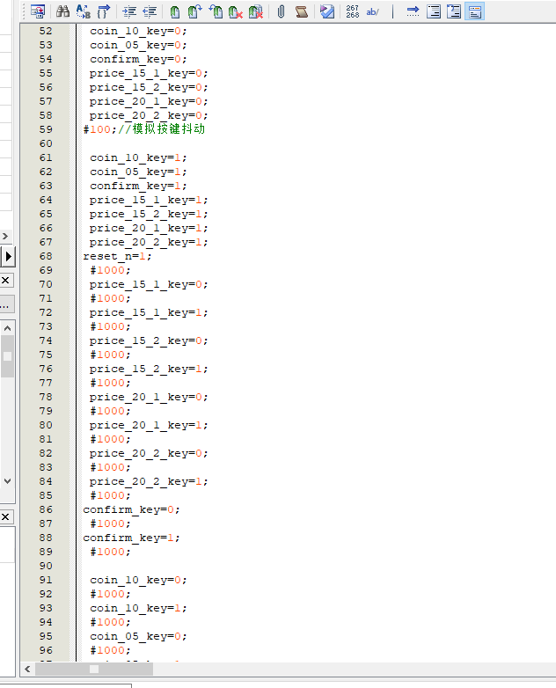The width and height of the screenshot is (556, 688).
Task: Jump to the next bookmark
Action: (194, 11)
